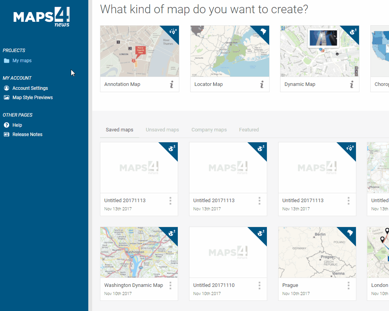Click the Annotation Map corner pin badge
The image size is (389, 311).
173,31
